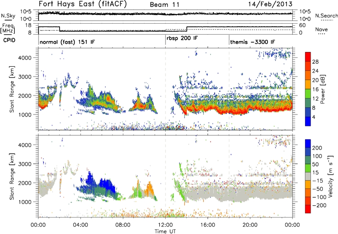338x234 pixels.
Task: Click the 'Fort Hays East (fitACF)' plot title
Action: [x=82, y=4]
